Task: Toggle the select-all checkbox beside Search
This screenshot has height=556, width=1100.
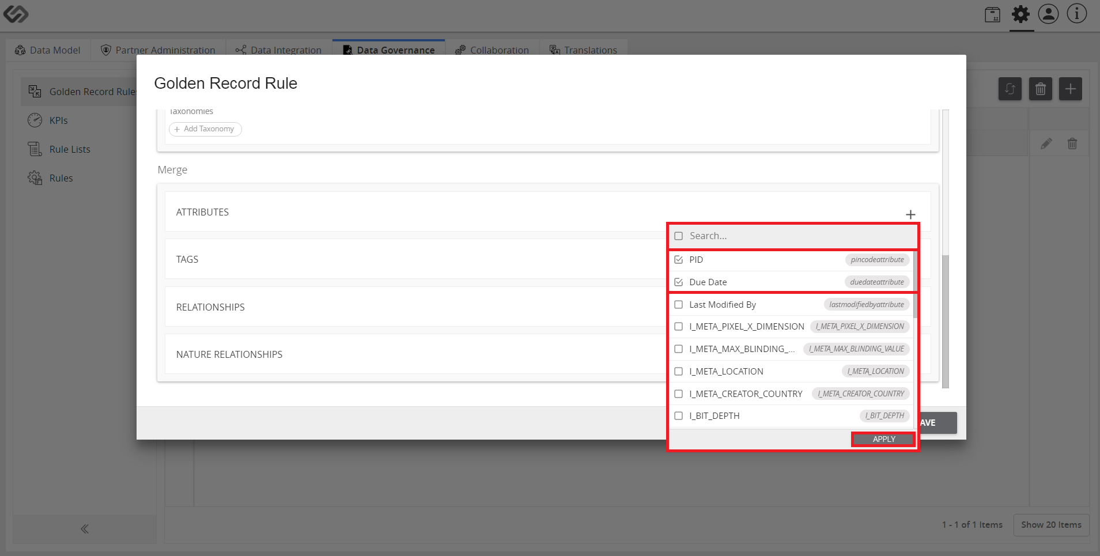Action: [x=679, y=236]
